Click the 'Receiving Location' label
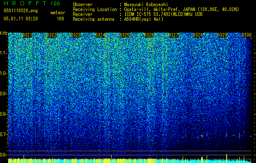This screenshot has width=256, height=163. [x=95, y=9]
